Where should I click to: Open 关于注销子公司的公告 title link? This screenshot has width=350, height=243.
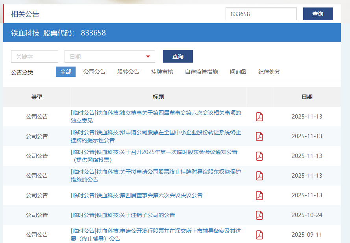click(x=123, y=215)
